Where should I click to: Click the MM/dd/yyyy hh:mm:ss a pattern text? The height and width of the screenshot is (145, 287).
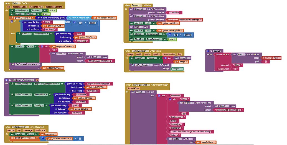100,60
